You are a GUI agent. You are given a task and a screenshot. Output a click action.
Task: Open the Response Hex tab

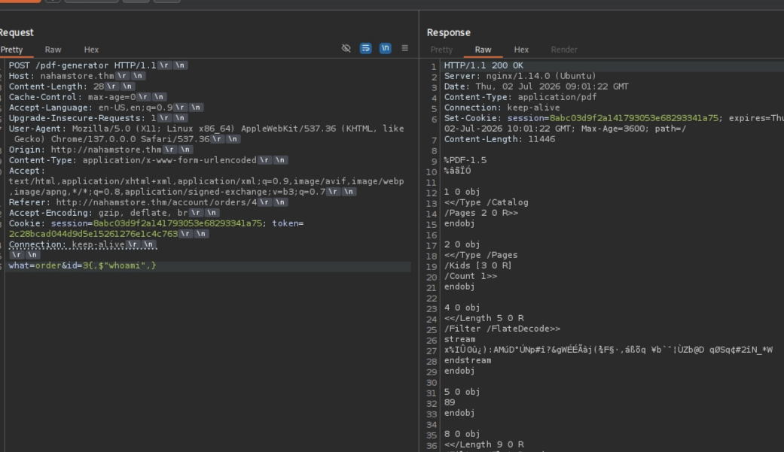[521, 50]
